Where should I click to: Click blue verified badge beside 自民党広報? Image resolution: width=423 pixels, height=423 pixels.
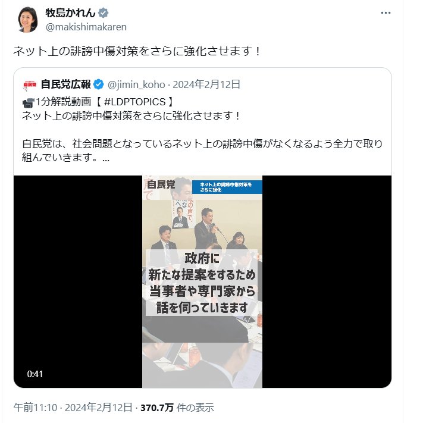click(99, 84)
